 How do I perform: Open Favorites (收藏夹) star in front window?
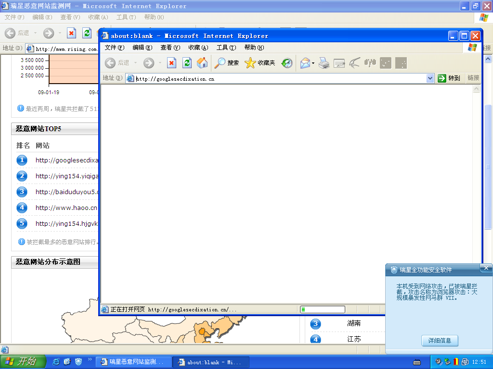[260, 63]
